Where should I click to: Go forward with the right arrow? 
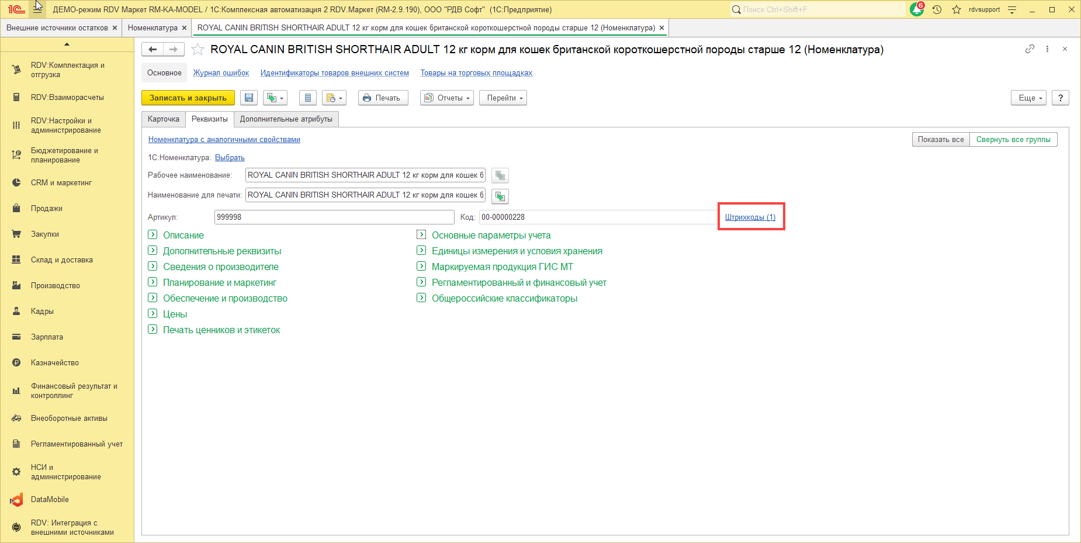tap(174, 50)
